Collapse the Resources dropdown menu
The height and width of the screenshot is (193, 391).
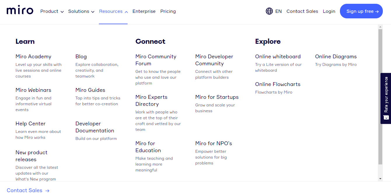point(113,11)
